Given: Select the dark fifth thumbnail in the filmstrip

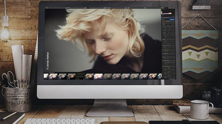Looking at the screenshot, I should pyautogui.click(x=80, y=76).
